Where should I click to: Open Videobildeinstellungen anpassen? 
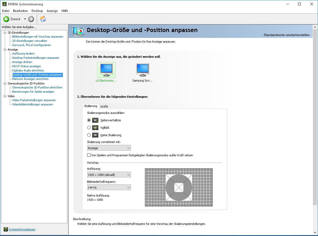pyautogui.click(x=33, y=104)
